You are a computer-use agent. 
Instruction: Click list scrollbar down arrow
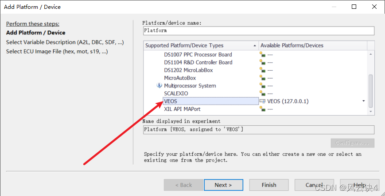(370, 111)
